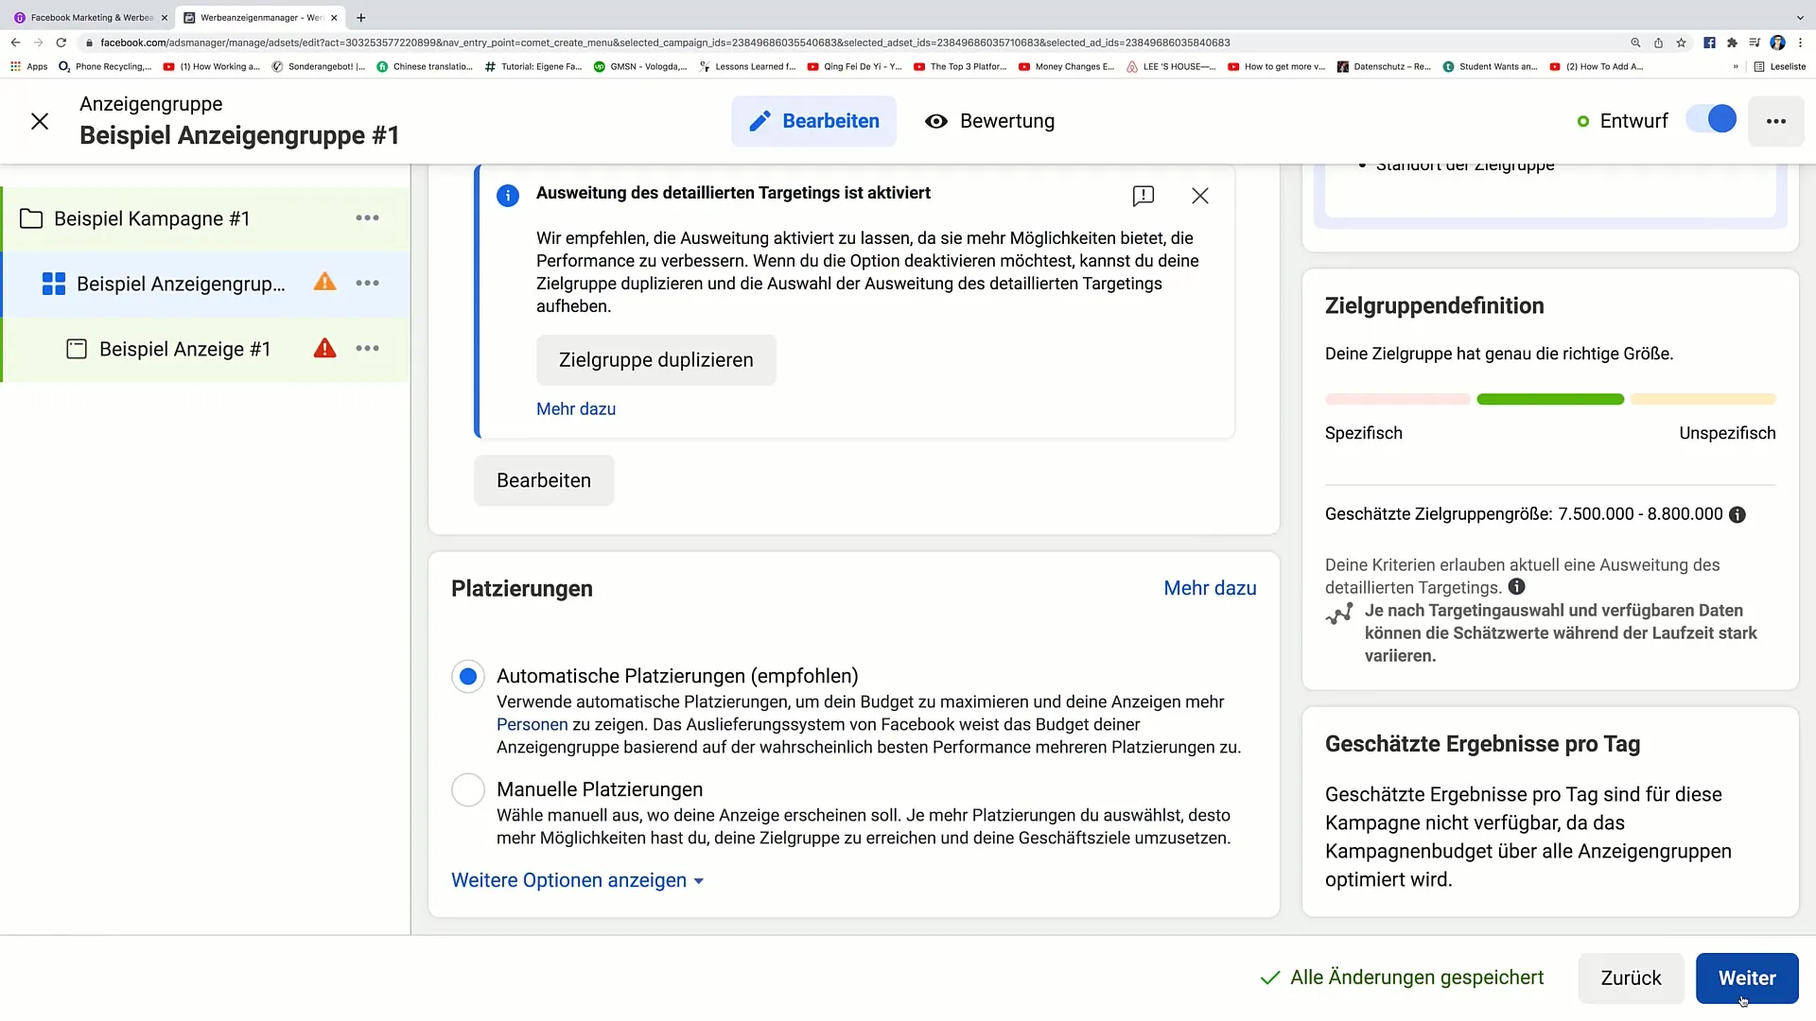Click the Bewertung eye icon
The height and width of the screenshot is (1021, 1816).
point(936,121)
